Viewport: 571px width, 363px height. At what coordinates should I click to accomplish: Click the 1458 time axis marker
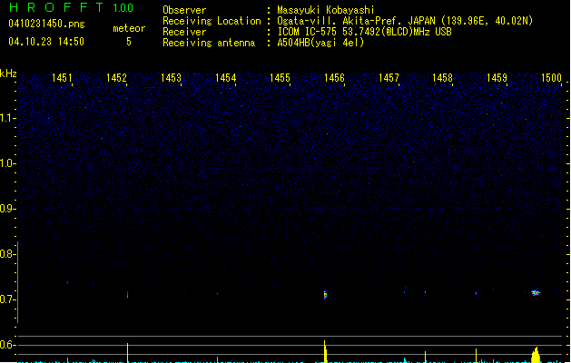(442, 78)
